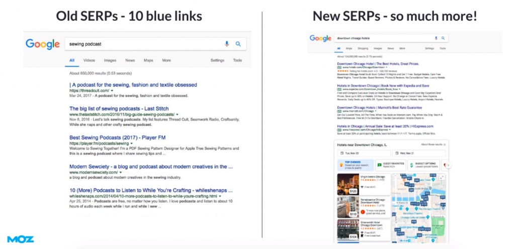Click the magnifier search icon beside sewing podcast
Viewport: 515px width, 249px height.
pos(238,44)
